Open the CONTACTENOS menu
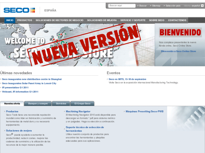 [177, 20]
